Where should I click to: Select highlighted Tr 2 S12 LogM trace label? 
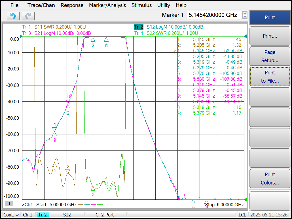point(168,27)
